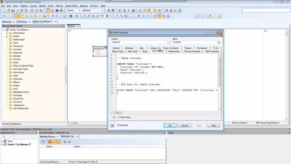The image size is (291, 164).
Task: Open the Model menu
Action: point(42,6)
